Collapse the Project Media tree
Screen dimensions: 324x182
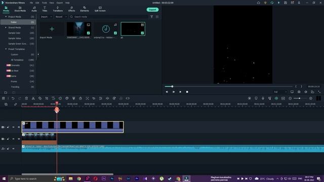click(x=6, y=17)
